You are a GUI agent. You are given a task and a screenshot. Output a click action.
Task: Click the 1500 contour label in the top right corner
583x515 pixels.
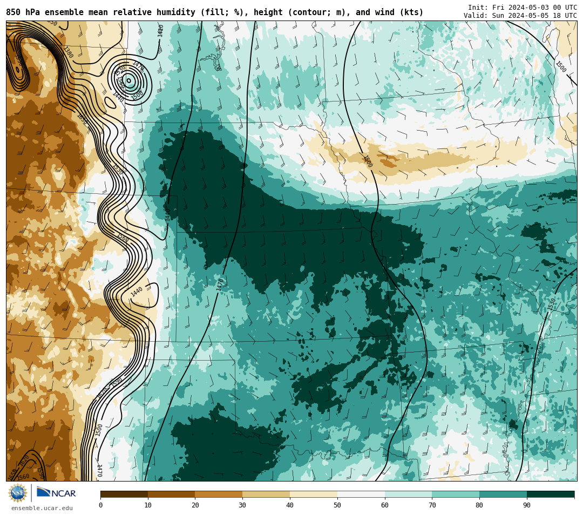pos(561,66)
